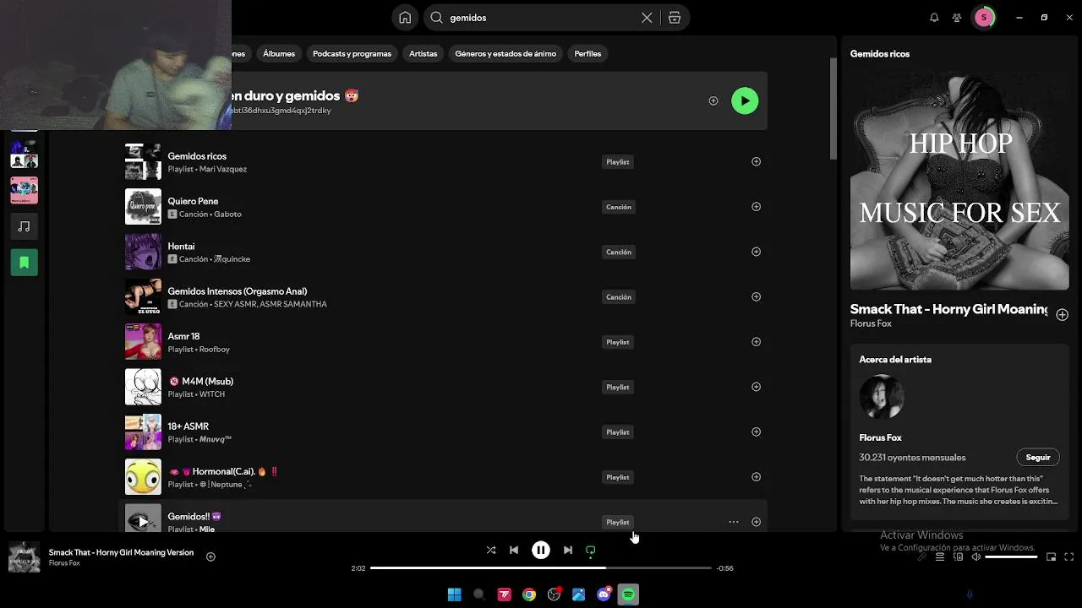Add '18+ ASMR' playlist to library

[x=756, y=432]
